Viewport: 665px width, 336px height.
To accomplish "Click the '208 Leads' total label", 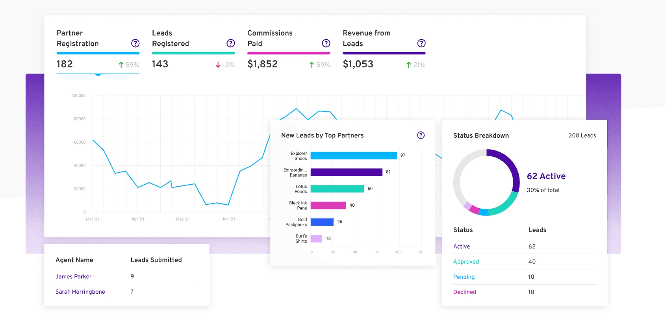I will [582, 135].
